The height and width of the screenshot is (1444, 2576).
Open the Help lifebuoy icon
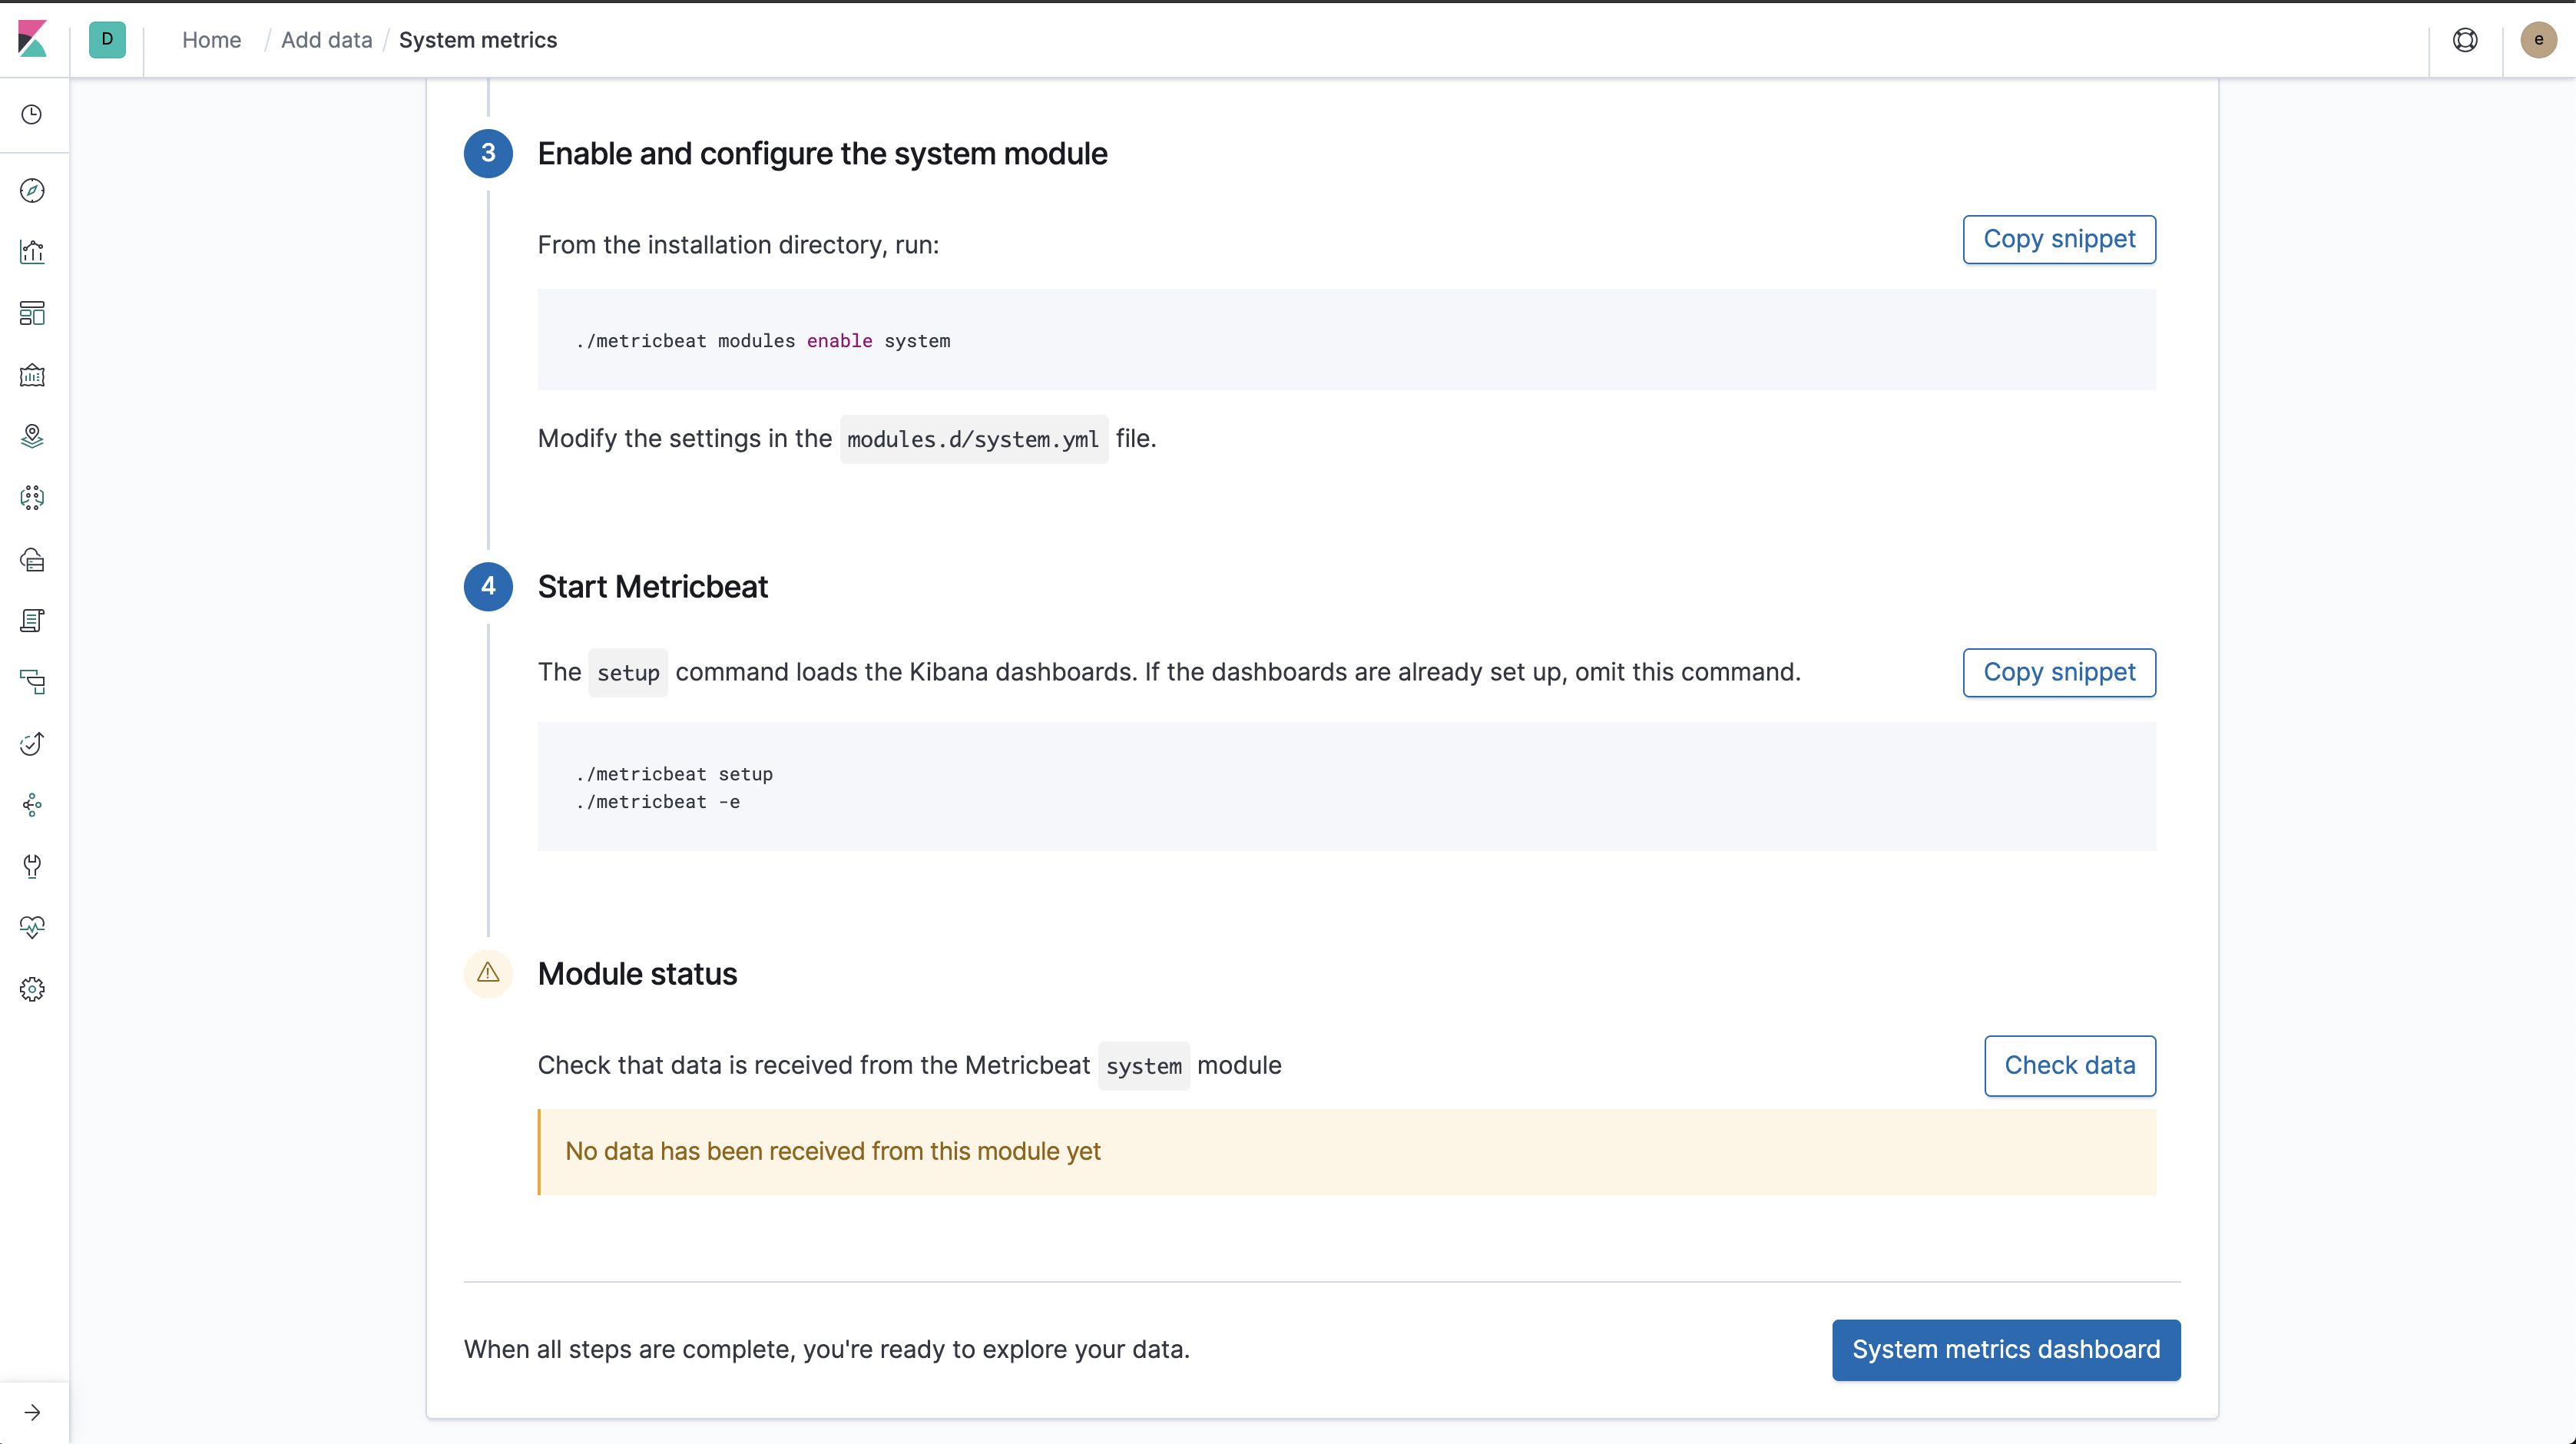(2465, 40)
